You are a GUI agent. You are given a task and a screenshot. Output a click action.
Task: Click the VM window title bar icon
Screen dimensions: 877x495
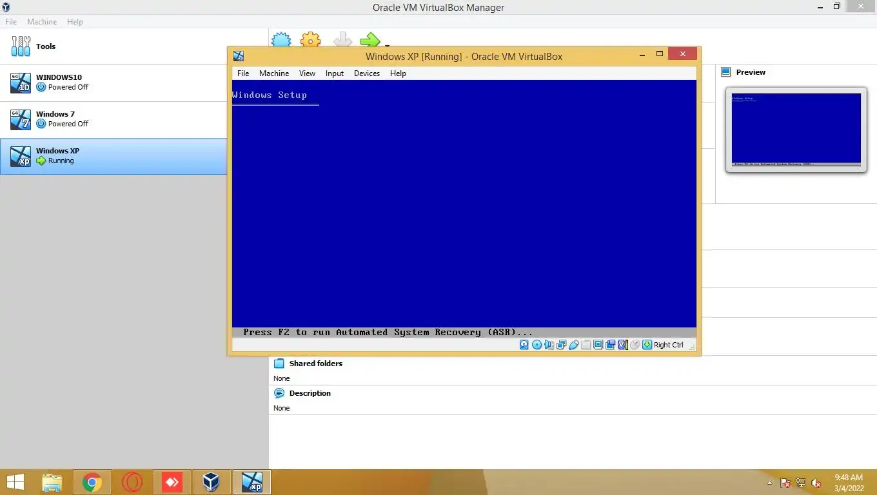tap(239, 56)
